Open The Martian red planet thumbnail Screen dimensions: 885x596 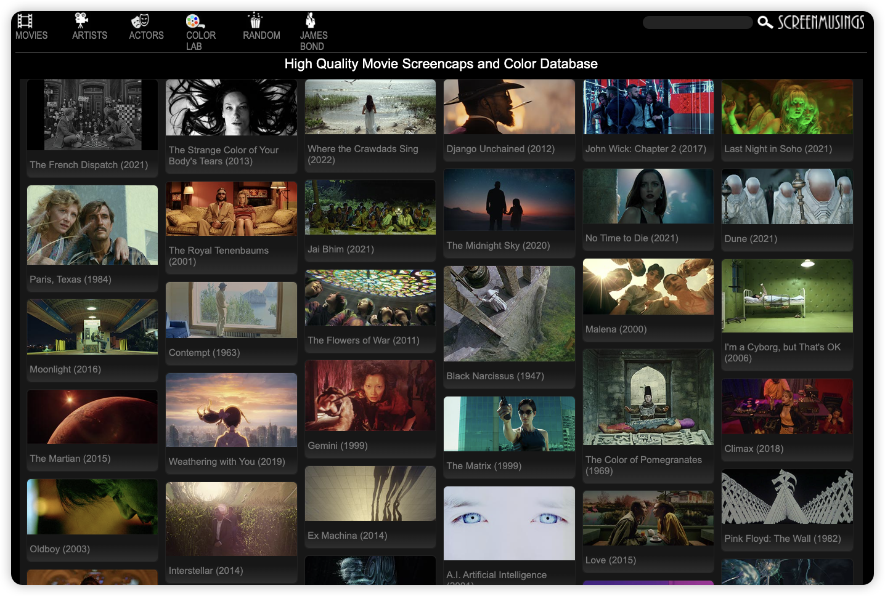pyautogui.click(x=92, y=417)
